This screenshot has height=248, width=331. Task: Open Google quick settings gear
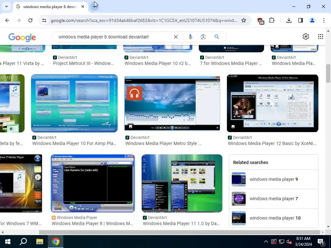[x=305, y=36]
